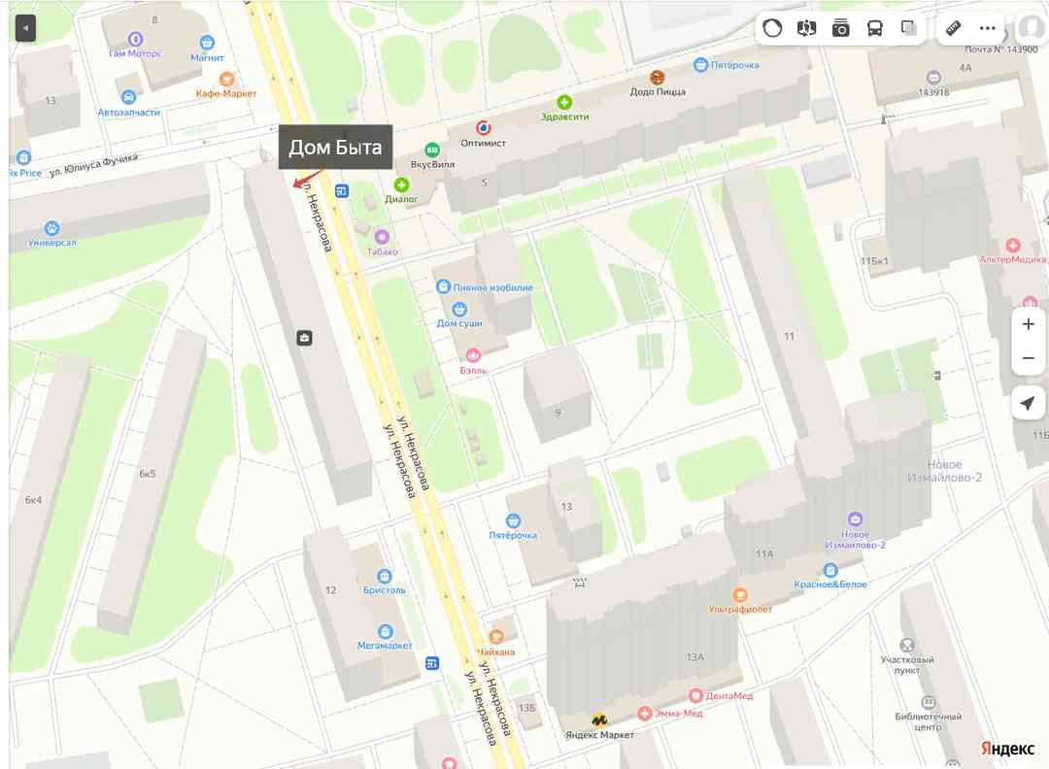Click building label 13Б
Viewport: 1049px width, 769px height.
tap(527, 708)
